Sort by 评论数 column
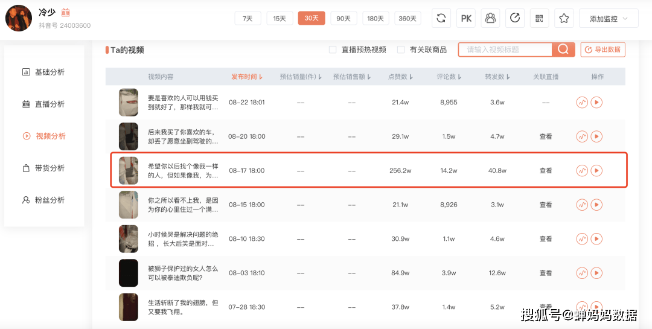Image resolution: width=652 pixels, height=329 pixels. (x=449, y=77)
